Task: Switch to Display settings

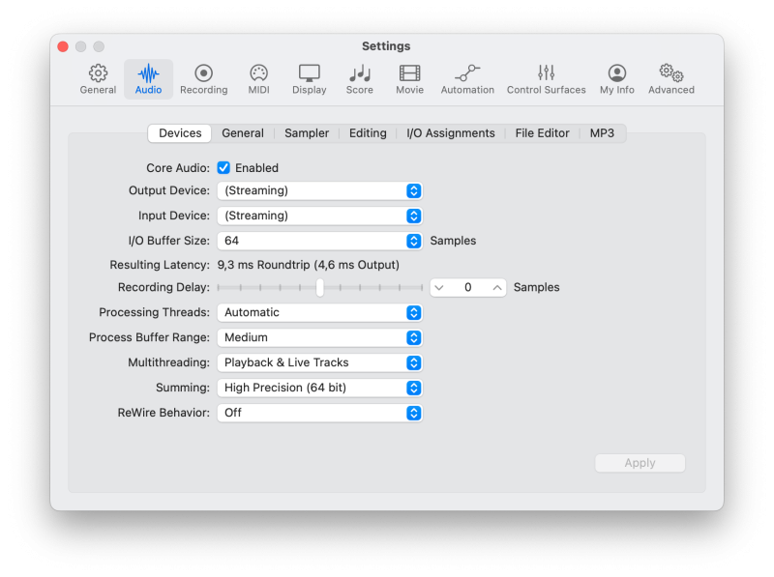Action: point(309,79)
